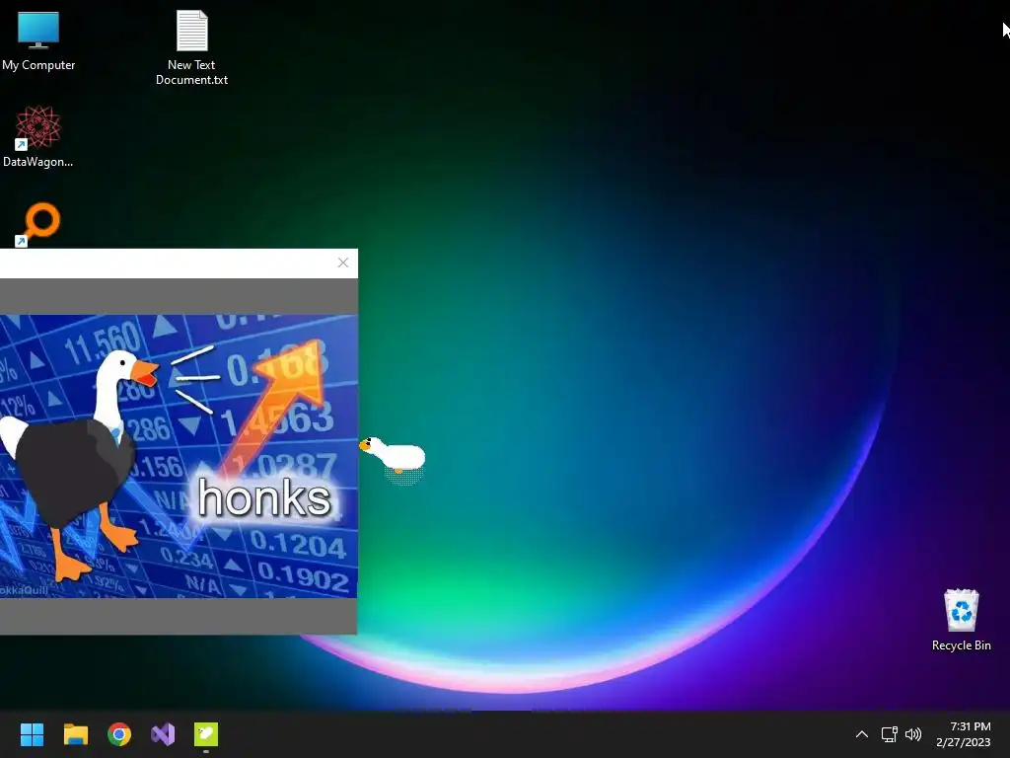
Task: Select the orange magnifier shortcut icon
Action: coord(38,224)
